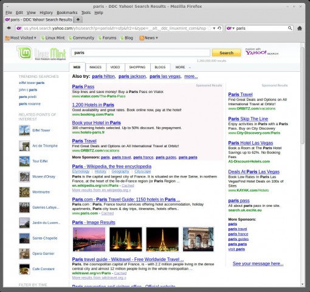Click the Deals At Paris Las Vegas ad
Screen dimensions: 310x292
254,172
